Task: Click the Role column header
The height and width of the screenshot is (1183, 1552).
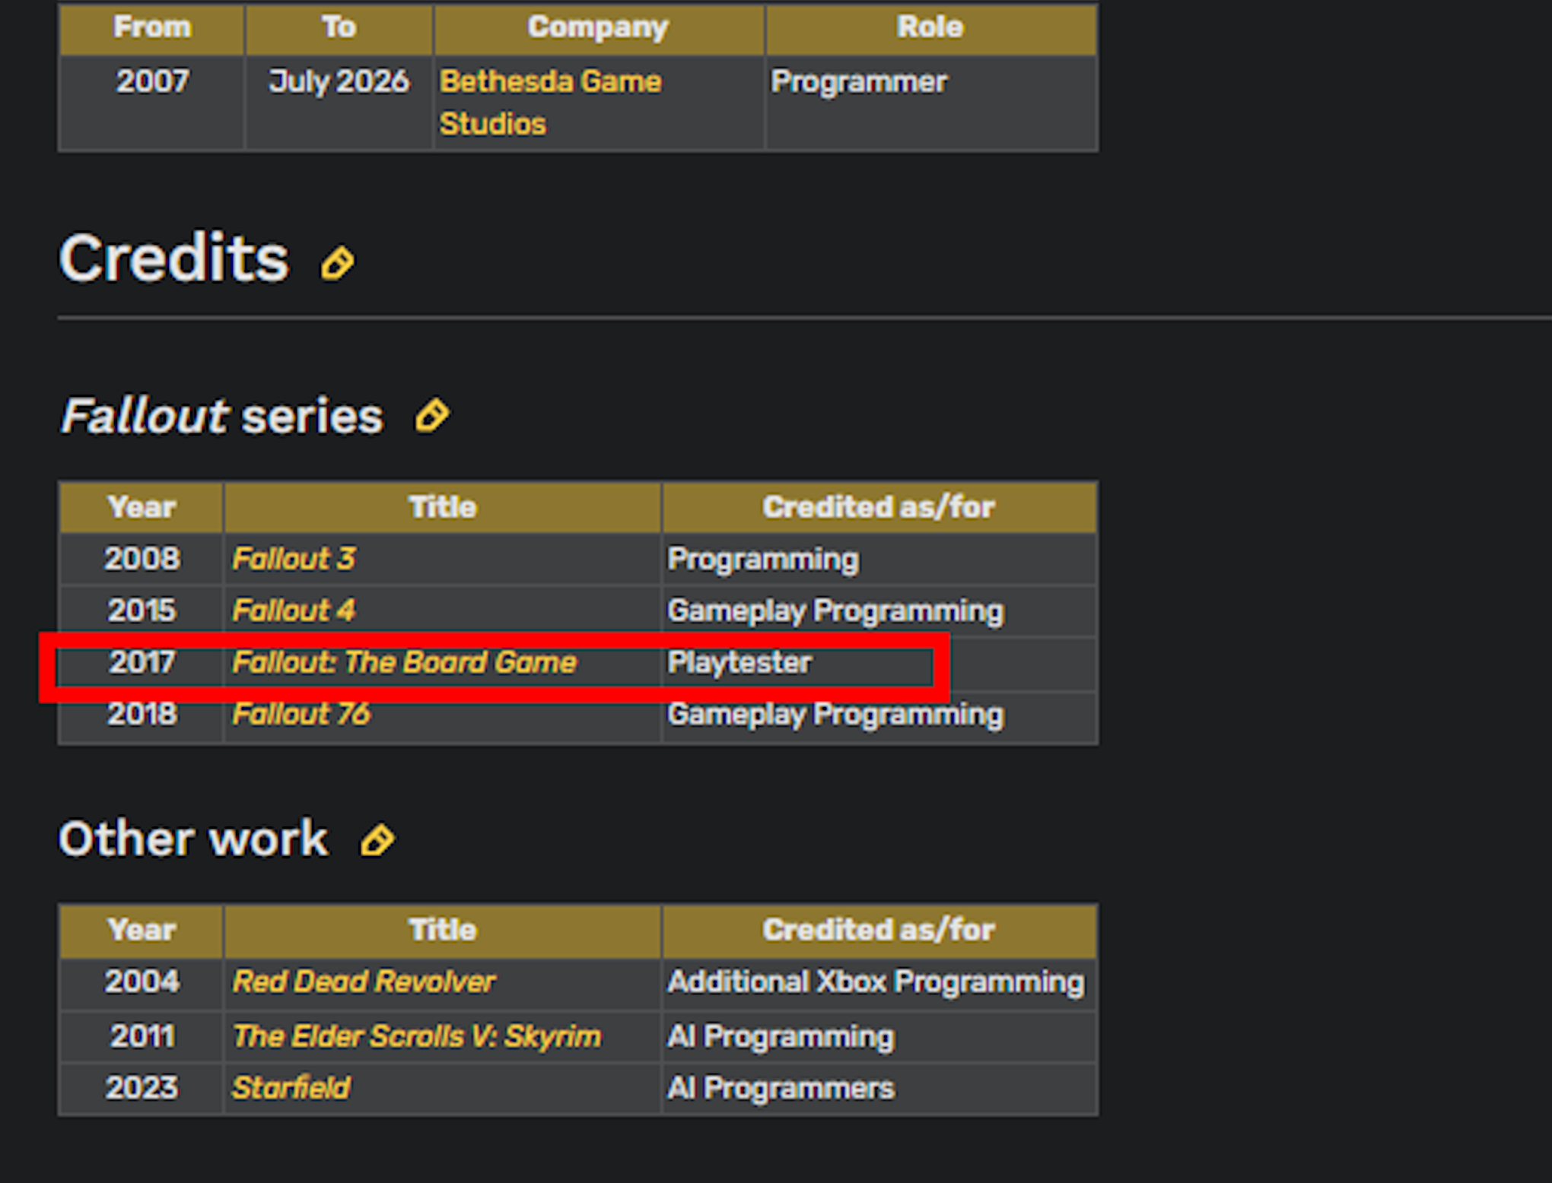Action: point(930,28)
